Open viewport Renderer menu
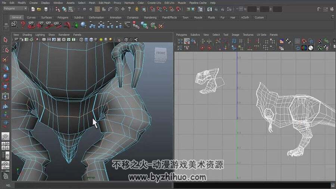The image size is (336, 189). 64,35
